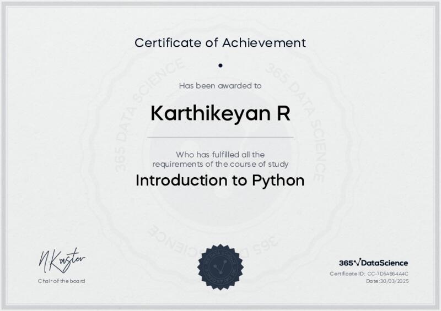Viewport: 441px width, 311px height.
Task: Click the square root symbol in logo
Action: coord(357,262)
